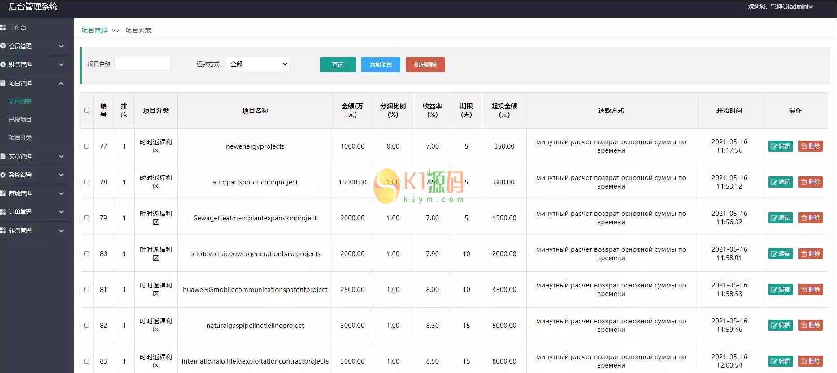Image resolution: width=837 pixels, height=373 pixels.
Task: Click the red 批量删除 button
Action: (x=425, y=64)
